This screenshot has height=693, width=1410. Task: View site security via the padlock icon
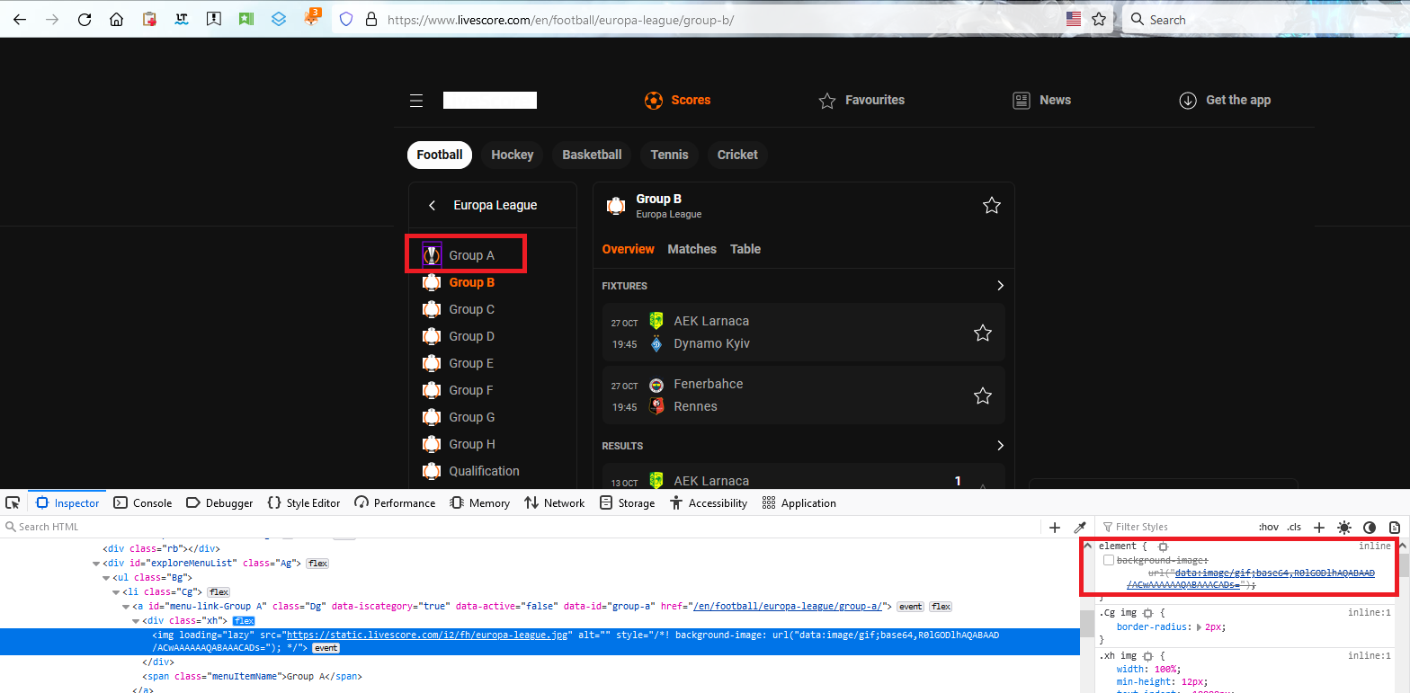click(x=370, y=19)
